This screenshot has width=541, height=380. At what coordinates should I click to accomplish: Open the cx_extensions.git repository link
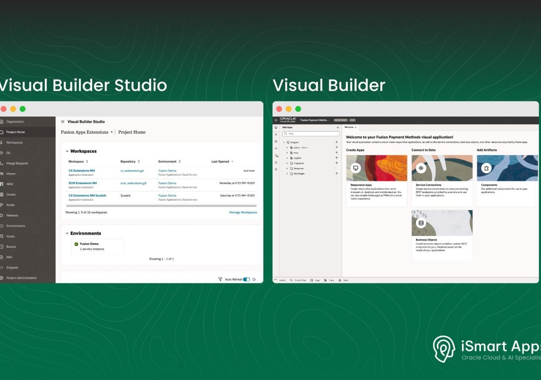pyautogui.click(x=131, y=171)
